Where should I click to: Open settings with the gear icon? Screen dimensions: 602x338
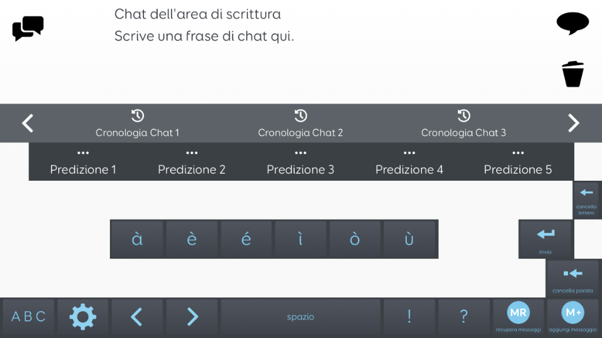pyautogui.click(x=83, y=317)
